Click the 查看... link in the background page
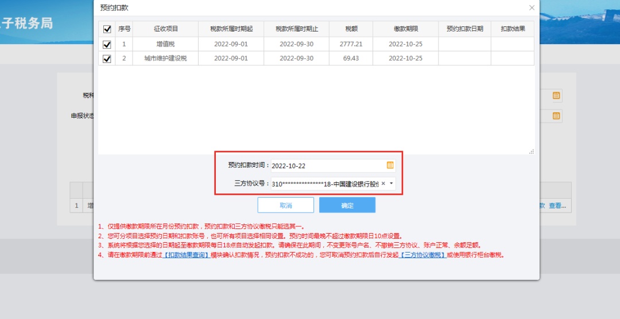This screenshot has height=319, width=620. (557, 206)
